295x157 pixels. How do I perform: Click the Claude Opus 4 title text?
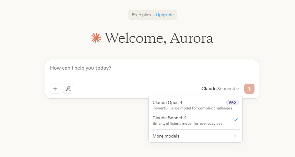coord(167,103)
